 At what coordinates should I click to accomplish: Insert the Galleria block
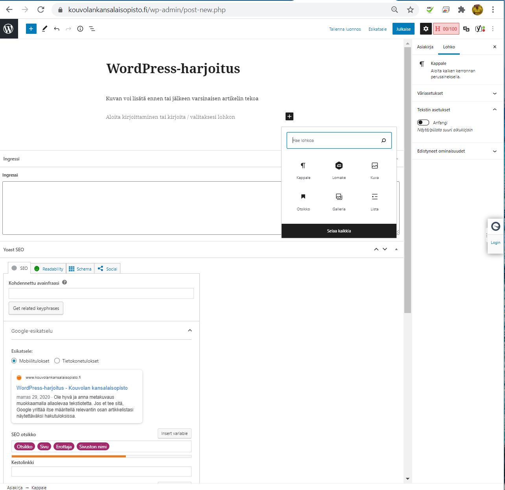(x=339, y=201)
